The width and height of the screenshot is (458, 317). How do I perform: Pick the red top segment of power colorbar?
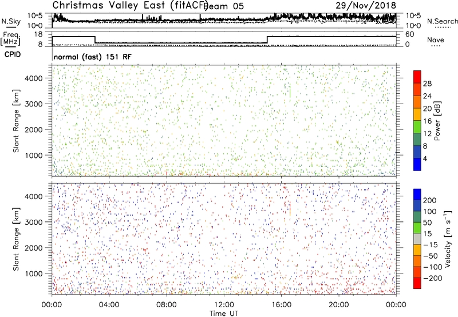[x=417, y=77]
